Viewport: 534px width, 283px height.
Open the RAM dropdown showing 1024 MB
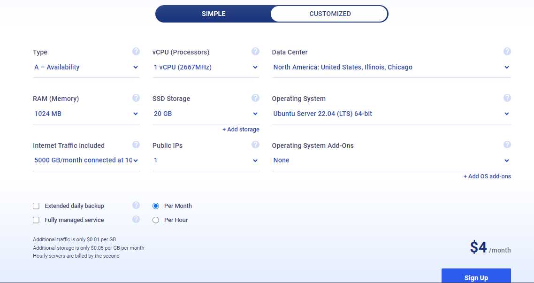[x=86, y=114]
